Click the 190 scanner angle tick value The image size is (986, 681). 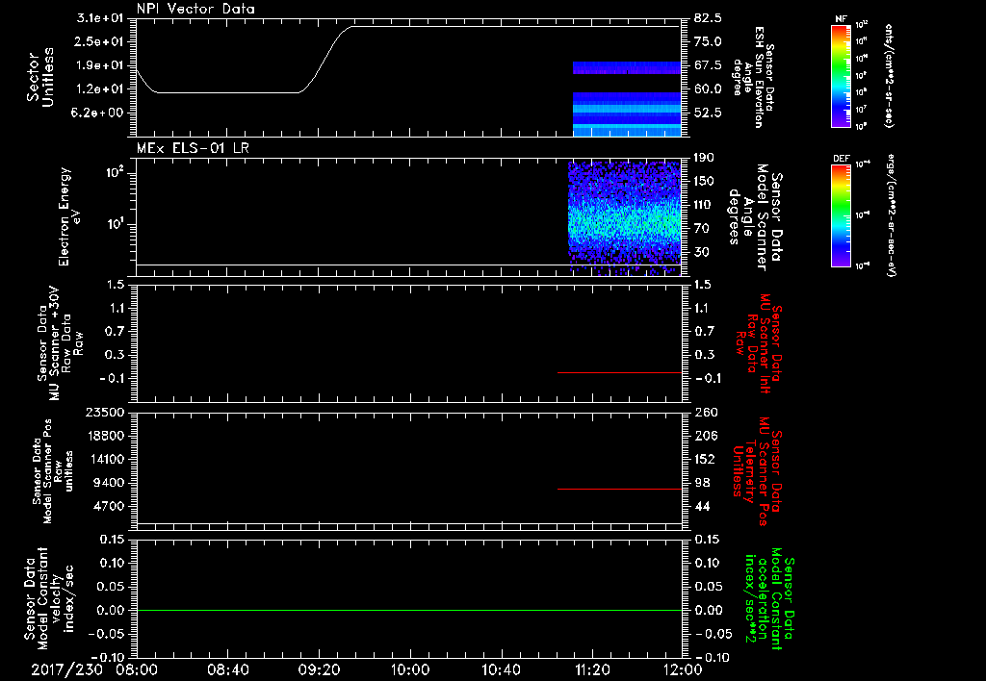[x=704, y=158]
